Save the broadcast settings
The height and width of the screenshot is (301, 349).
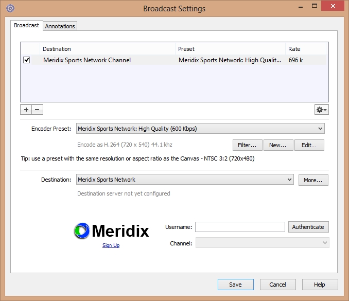(x=235, y=285)
